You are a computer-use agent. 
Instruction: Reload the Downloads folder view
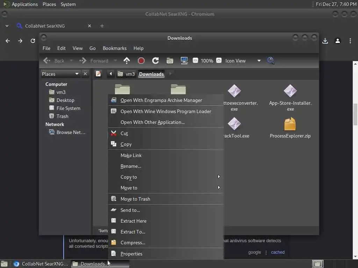(x=156, y=61)
